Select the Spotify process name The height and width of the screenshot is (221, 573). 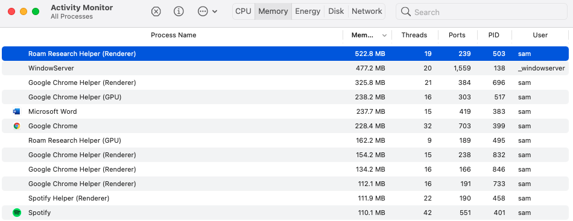(x=39, y=213)
